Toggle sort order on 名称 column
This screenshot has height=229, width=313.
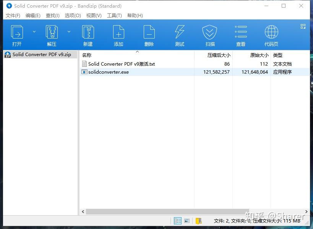87,55
